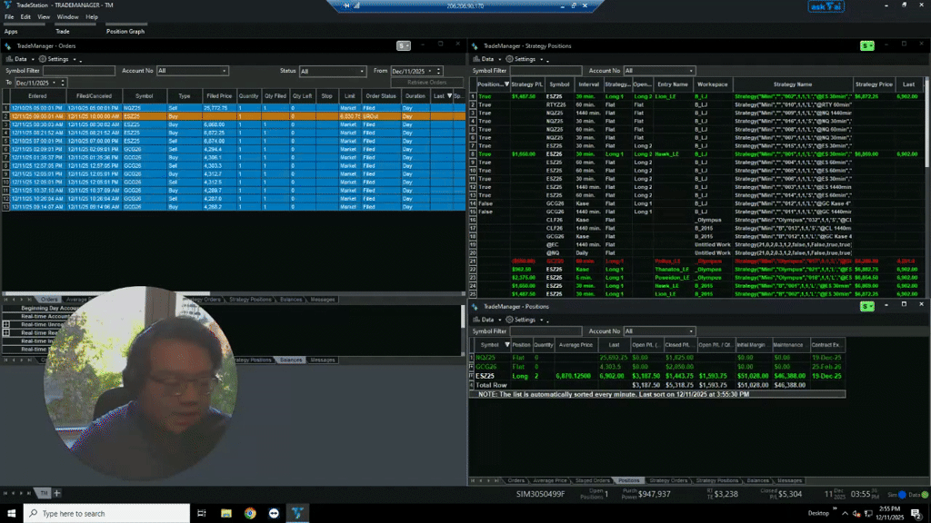Viewport: 931px width, 523px height.
Task: Click the Retrieve Orders button
Action: pyautogui.click(x=427, y=81)
